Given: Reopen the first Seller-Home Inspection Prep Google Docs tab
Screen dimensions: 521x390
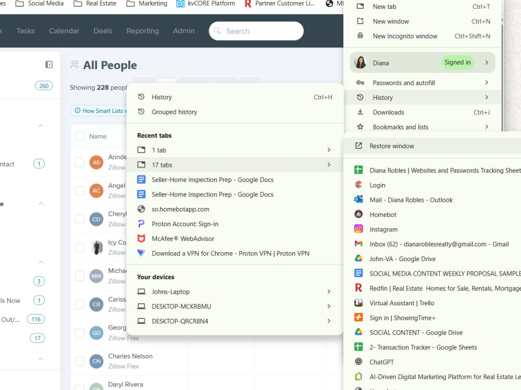Looking at the screenshot, I should [x=235, y=179].
